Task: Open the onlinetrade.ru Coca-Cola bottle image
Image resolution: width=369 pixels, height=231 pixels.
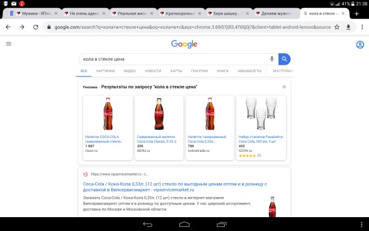Action: (x=210, y=114)
